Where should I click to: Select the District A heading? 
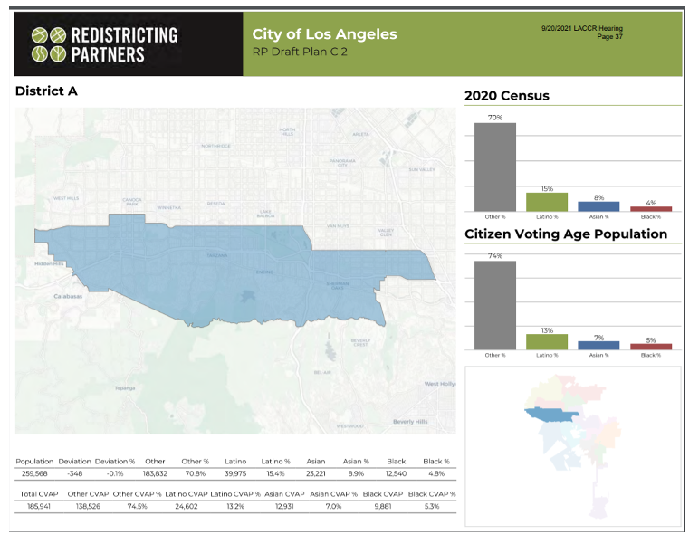point(46,91)
